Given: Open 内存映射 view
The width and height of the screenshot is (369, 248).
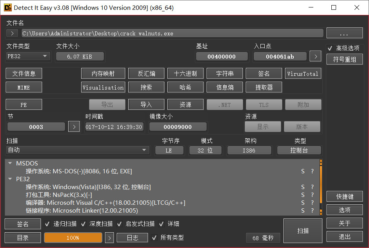Looking at the screenshot, I should [x=103, y=73].
